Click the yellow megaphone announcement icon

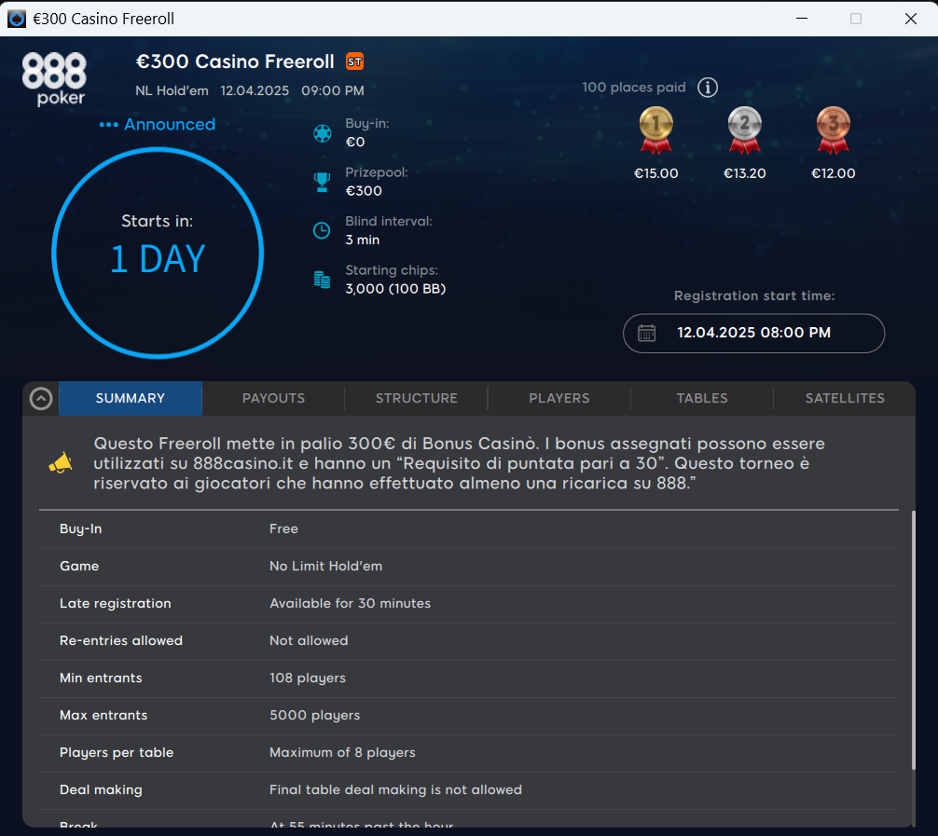[x=60, y=462]
